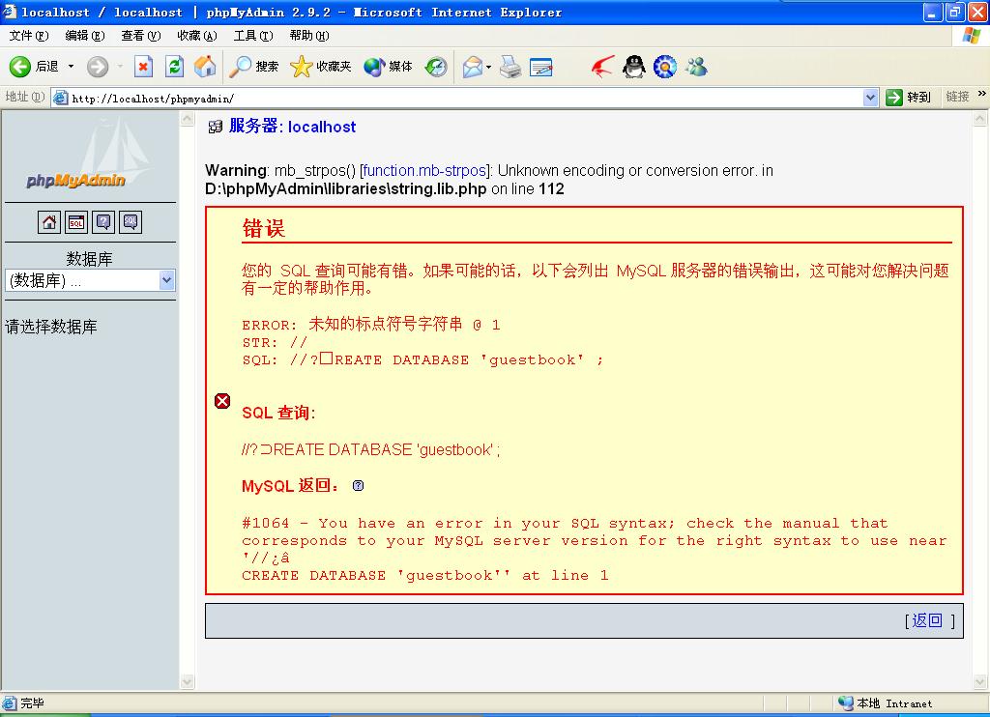Print the page with printer icon
This screenshot has height=717, width=990.
510,67
